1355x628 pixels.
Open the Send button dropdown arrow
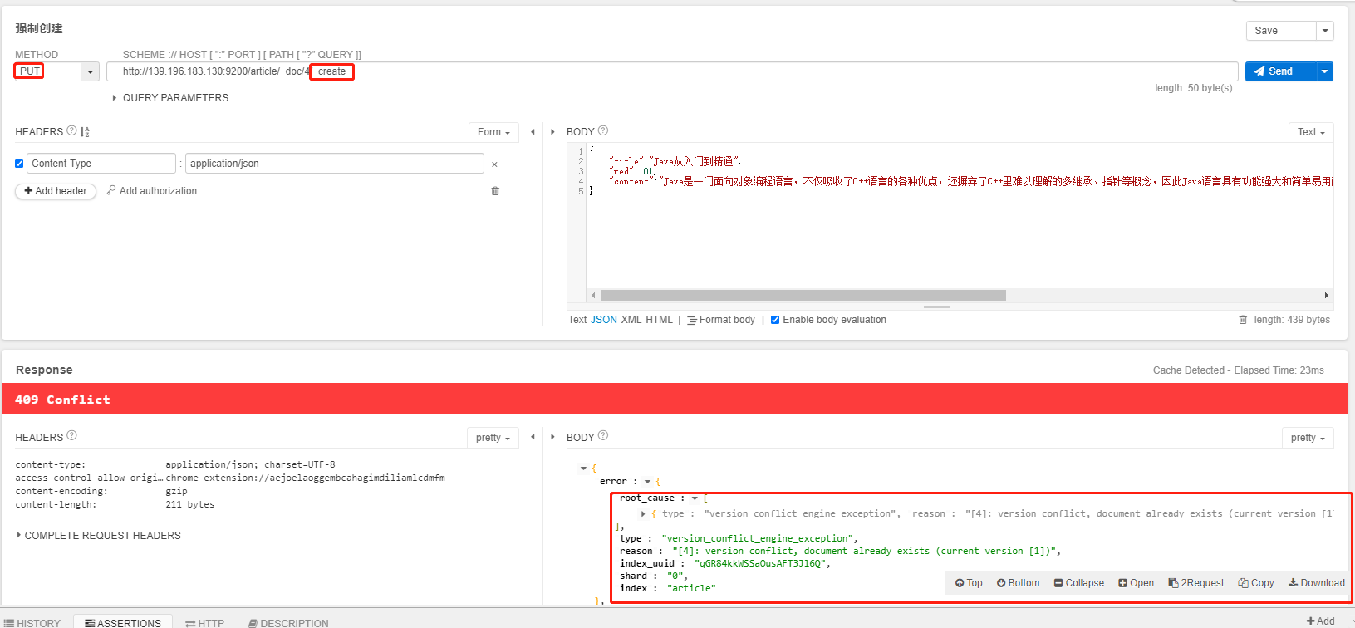tap(1325, 71)
